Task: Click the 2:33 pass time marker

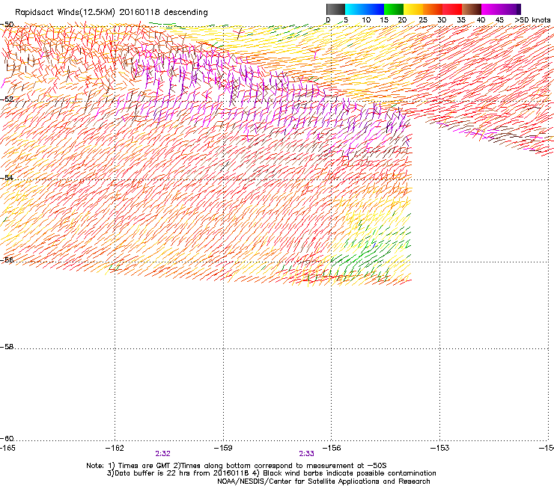Action: 306,454
